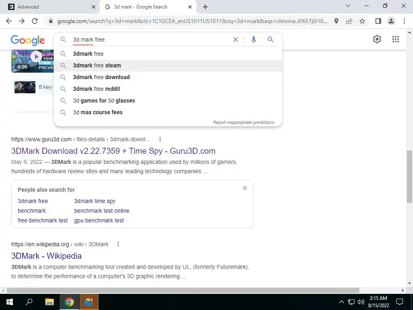Switch to the Advanced tab

point(50,7)
